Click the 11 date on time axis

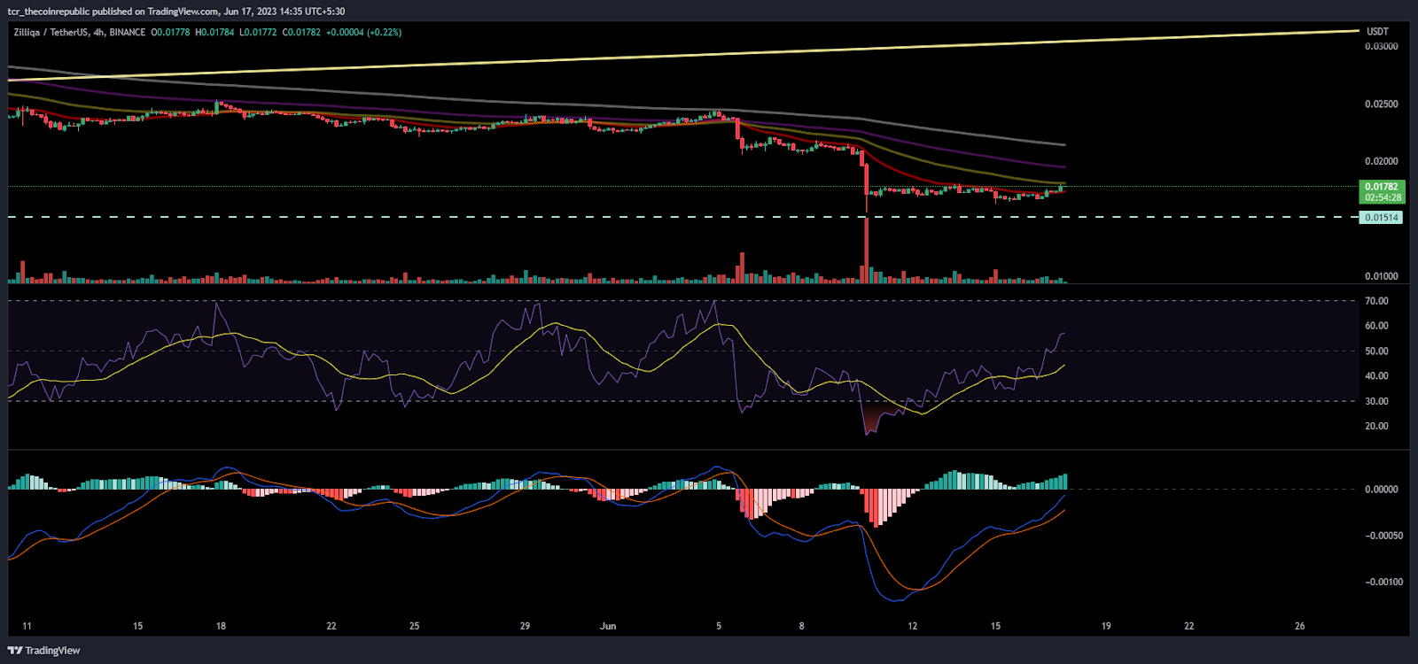27,626
